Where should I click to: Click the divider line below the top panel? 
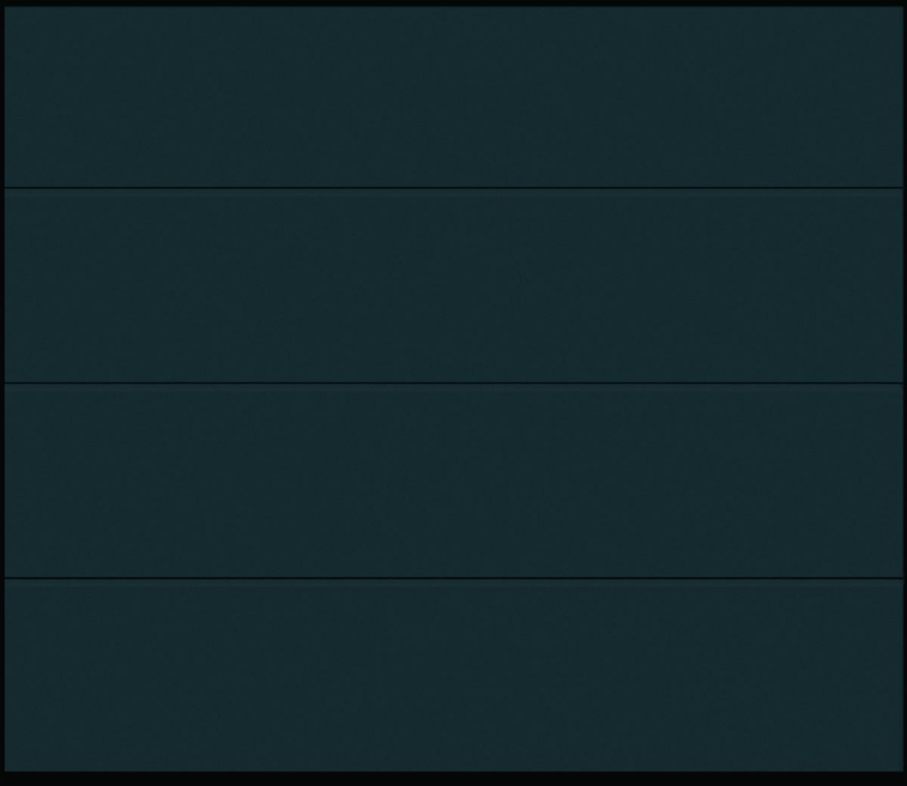tap(453, 187)
